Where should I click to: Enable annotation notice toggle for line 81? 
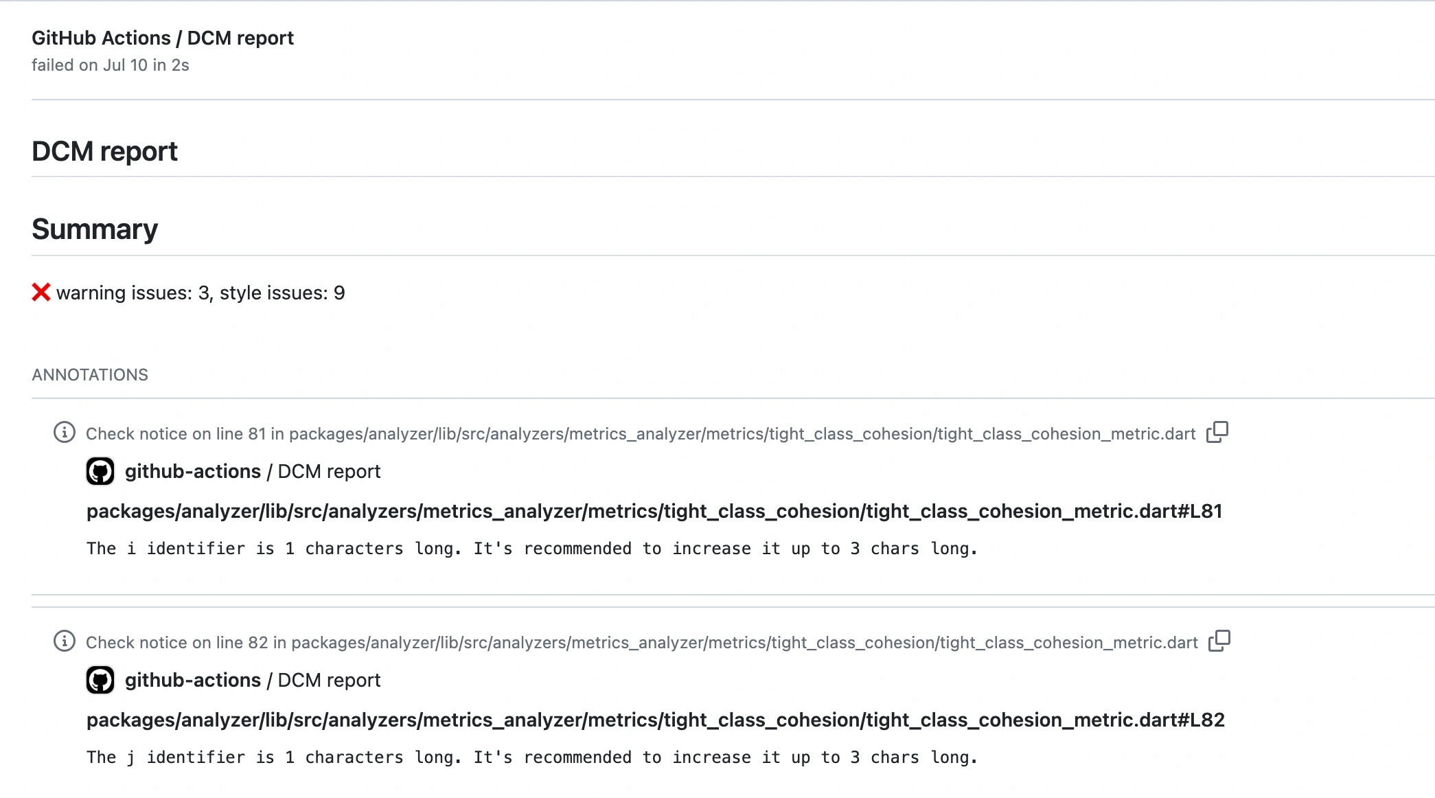click(64, 433)
